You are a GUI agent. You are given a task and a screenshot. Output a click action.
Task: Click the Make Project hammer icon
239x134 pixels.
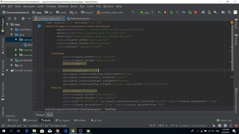[133, 12]
